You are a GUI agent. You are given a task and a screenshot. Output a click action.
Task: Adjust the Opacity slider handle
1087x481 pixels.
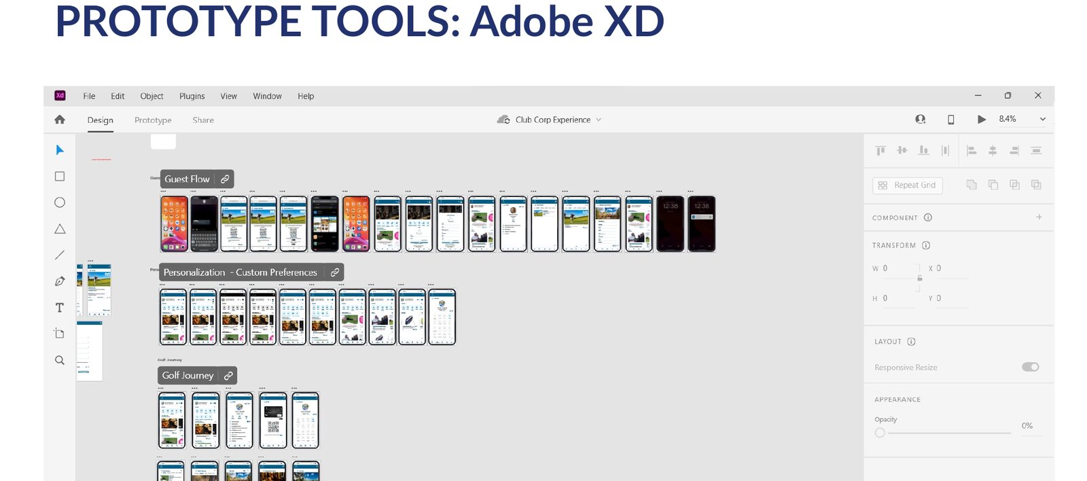pyautogui.click(x=880, y=433)
